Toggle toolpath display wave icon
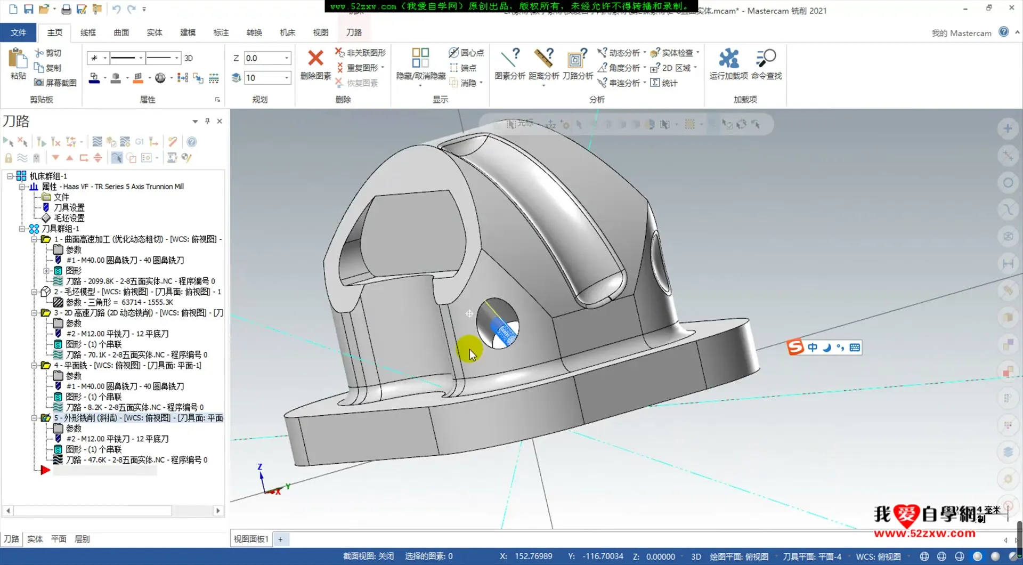This screenshot has width=1023, height=565. point(22,158)
